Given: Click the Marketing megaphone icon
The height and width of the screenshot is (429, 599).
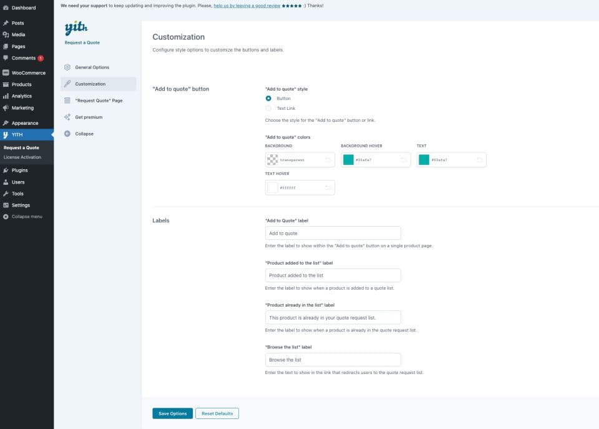Looking at the screenshot, I should pos(6,108).
